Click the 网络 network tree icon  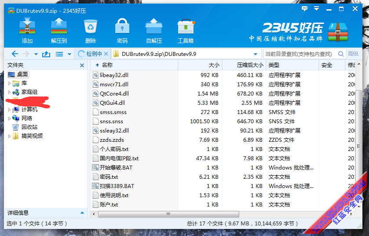pyautogui.click(x=16, y=118)
